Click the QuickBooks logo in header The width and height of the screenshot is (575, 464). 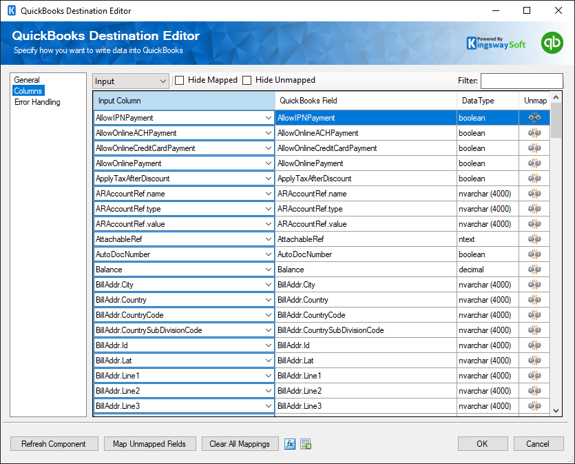point(552,43)
